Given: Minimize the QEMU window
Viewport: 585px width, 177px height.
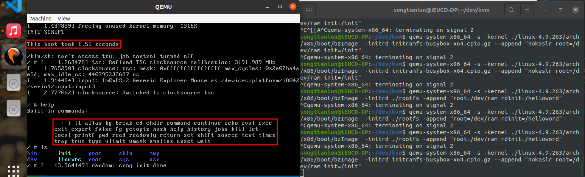Looking at the screenshot, I should 267,6.
